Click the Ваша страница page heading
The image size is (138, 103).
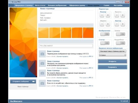coord(47,9)
